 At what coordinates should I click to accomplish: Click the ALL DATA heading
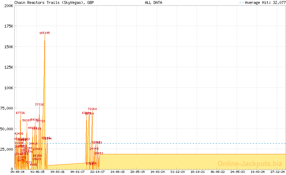[153, 2]
